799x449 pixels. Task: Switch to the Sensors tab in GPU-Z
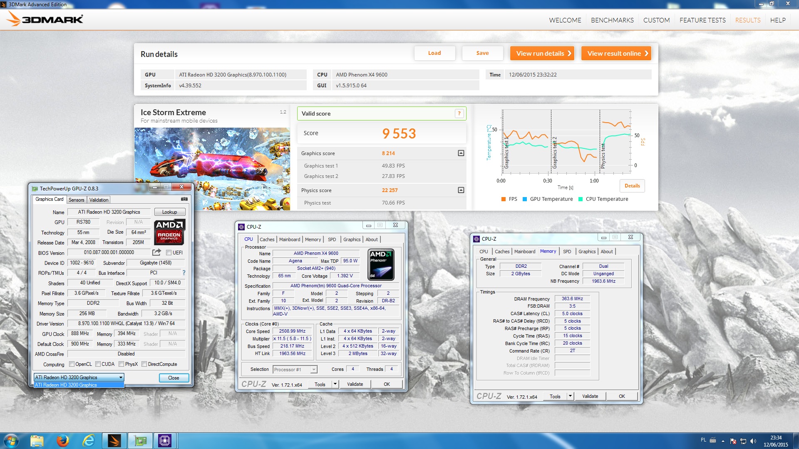tap(77, 200)
